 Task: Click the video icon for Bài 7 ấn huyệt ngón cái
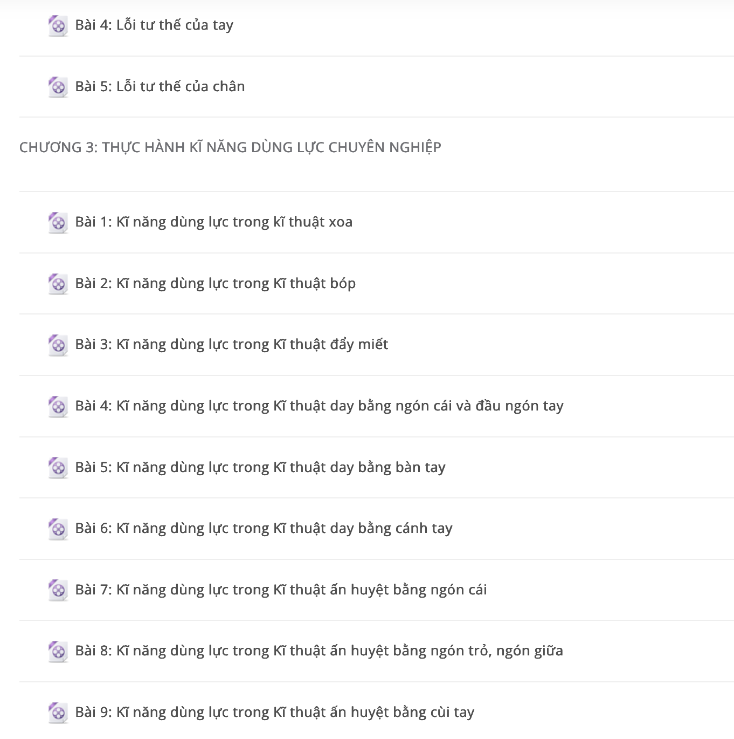(58, 590)
